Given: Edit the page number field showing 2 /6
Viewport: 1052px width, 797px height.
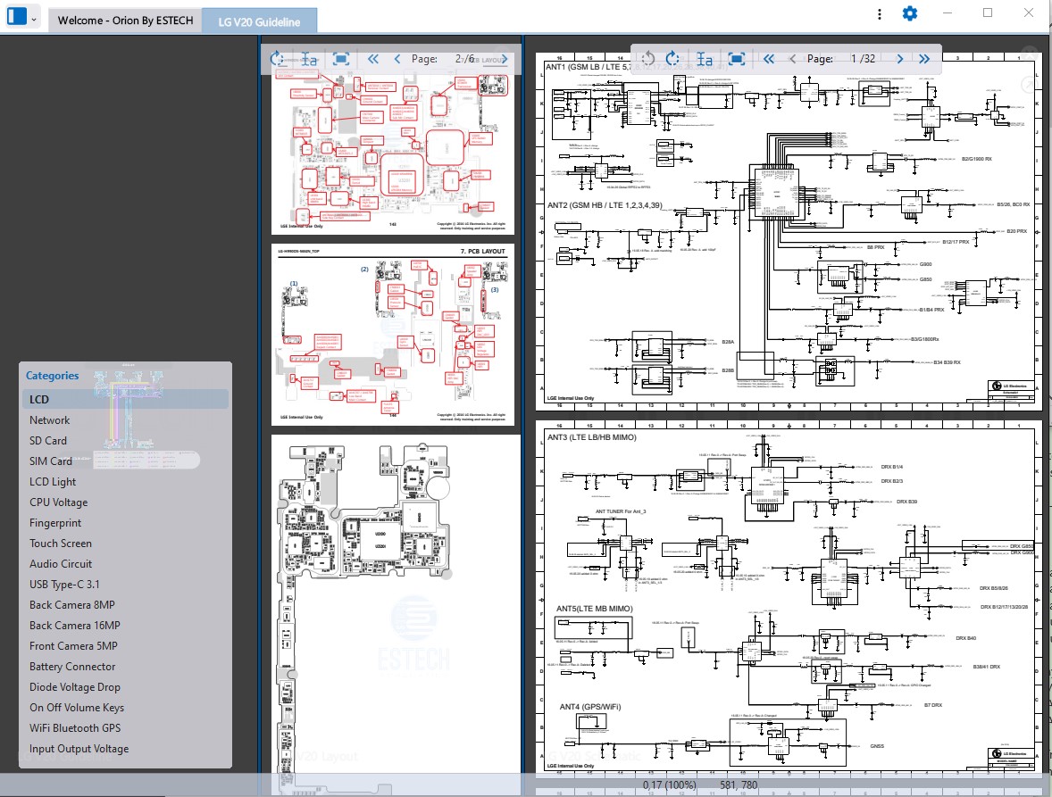Looking at the screenshot, I should click(464, 59).
